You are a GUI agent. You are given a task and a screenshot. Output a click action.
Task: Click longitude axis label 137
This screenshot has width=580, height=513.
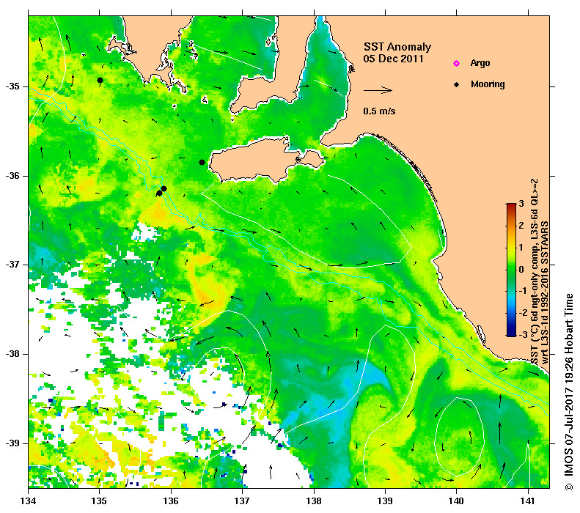point(242,501)
